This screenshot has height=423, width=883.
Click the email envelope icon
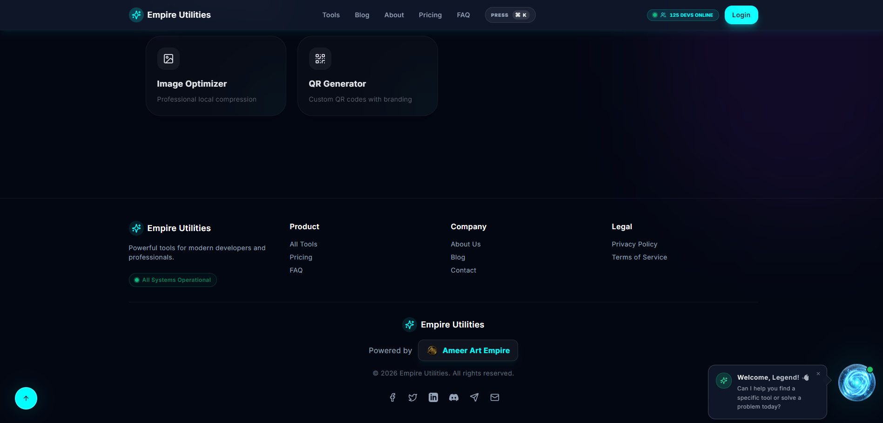(495, 397)
